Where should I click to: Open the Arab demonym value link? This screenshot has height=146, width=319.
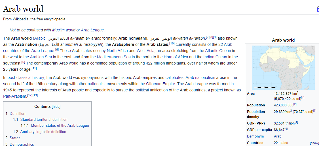(x=278, y=136)
